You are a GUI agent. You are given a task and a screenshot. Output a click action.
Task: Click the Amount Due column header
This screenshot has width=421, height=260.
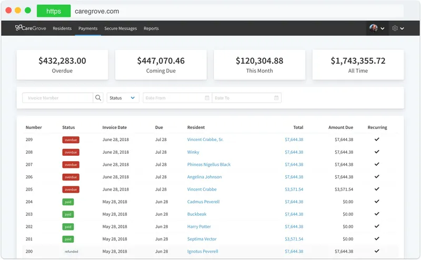click(340, 127)
